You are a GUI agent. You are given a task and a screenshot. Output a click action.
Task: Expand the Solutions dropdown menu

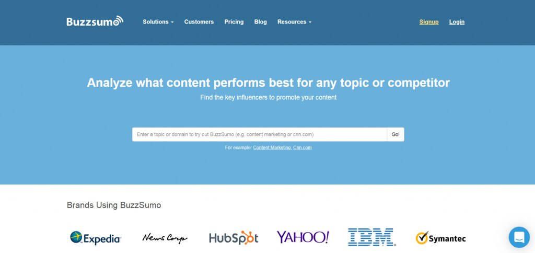[x=158, y=22]
